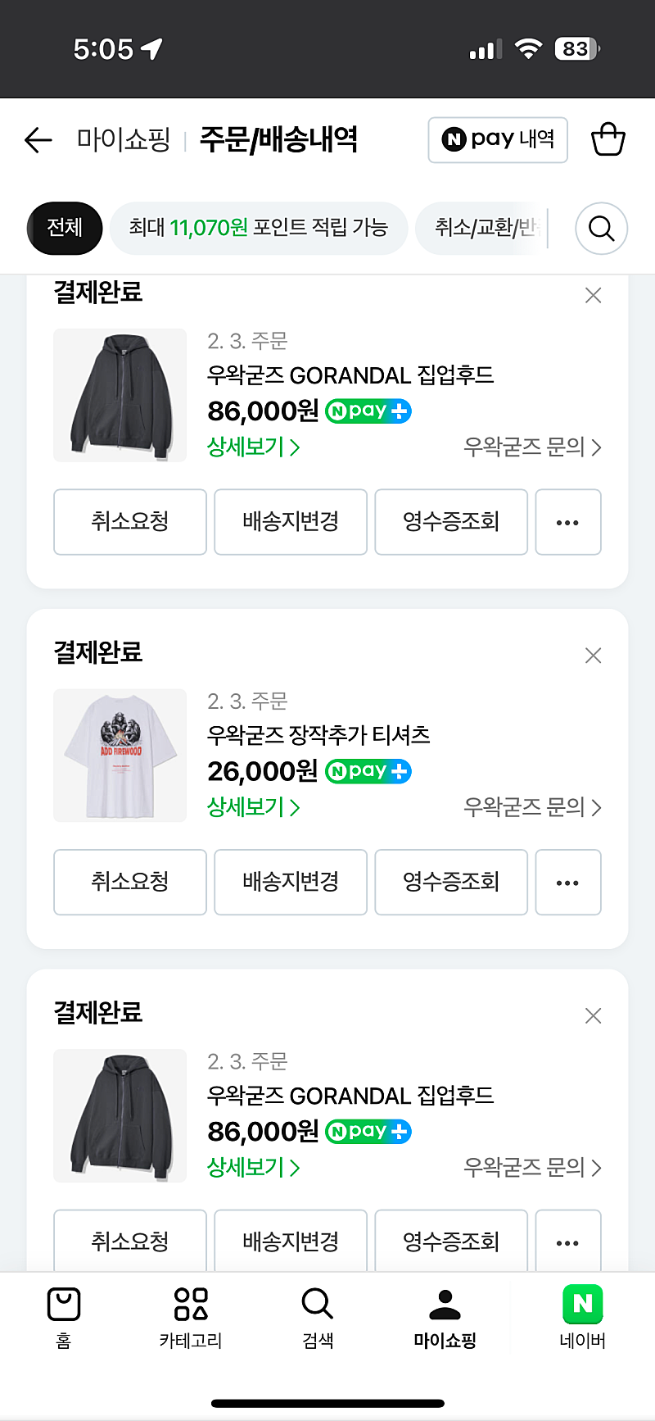Image resolution: width=655 pixels, height=1421 pixels.
Task: Open 영수증조회 for the 장작추가 티셔츠 order
Action: point(451,882)
